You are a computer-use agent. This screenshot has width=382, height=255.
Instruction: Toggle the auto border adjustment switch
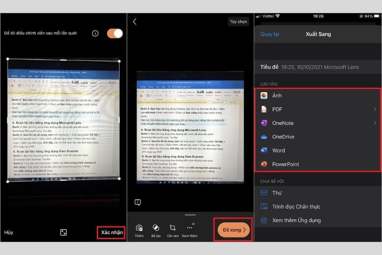pyautogui.click(x=115, y=33)
